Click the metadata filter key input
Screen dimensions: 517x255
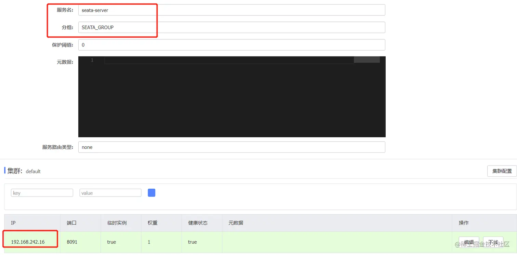tap(42, 193)
